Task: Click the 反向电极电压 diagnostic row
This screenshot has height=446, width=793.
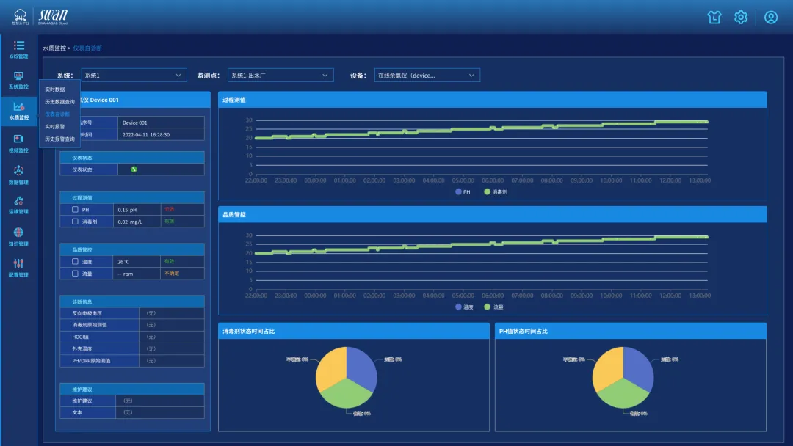Action: tap(132, 313)
